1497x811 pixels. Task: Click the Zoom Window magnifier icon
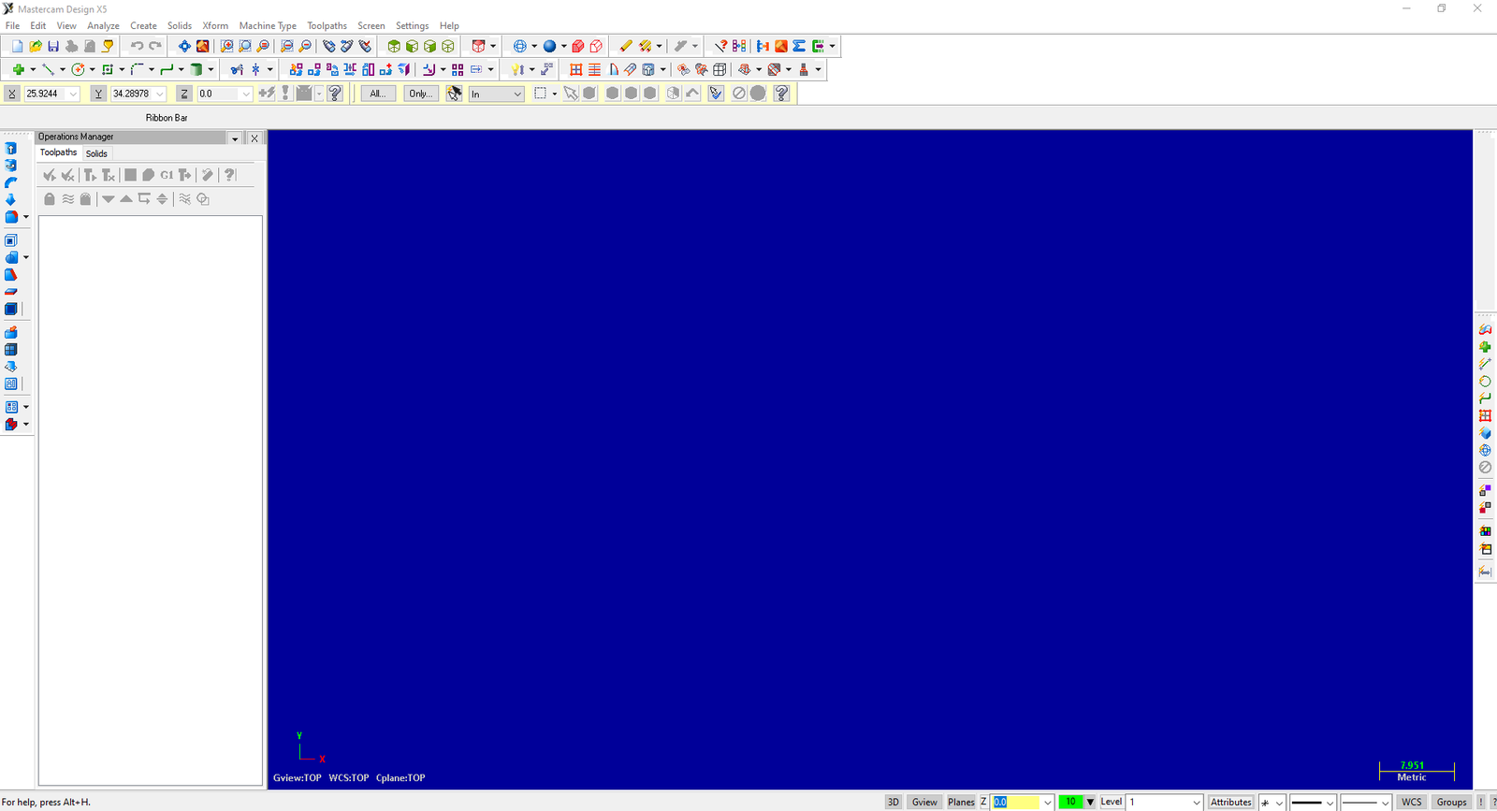226,46
